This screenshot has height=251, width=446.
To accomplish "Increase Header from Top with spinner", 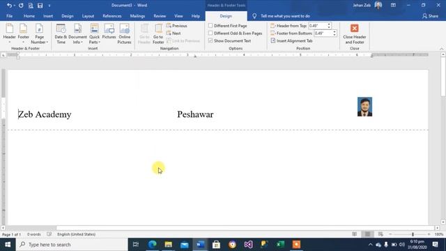I will coord(329,24).
